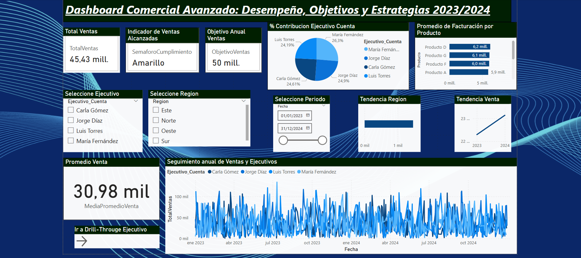Collapse the Fecha period slicer chevron
Screen dimensions: 581x258
click(x=324, y=106)
